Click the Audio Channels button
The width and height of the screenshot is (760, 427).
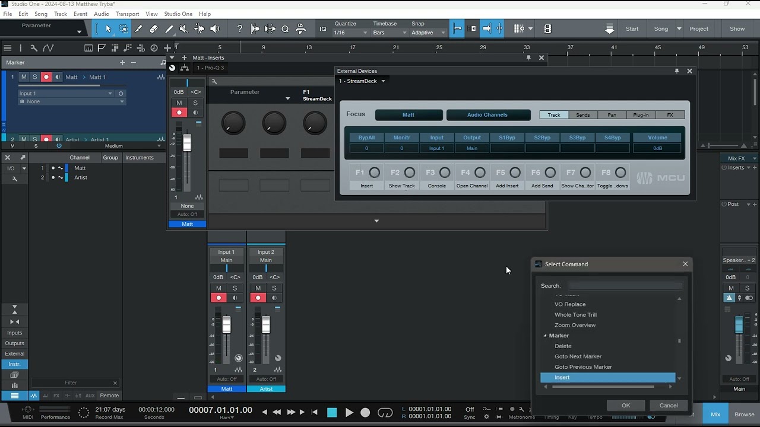488,115
